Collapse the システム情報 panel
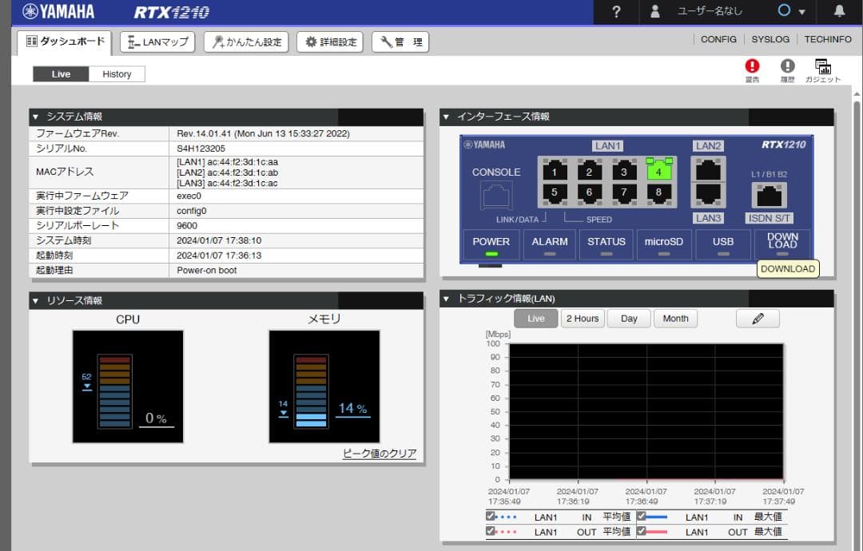The width and height of the screenshot is (863, 551). (36, 117)
